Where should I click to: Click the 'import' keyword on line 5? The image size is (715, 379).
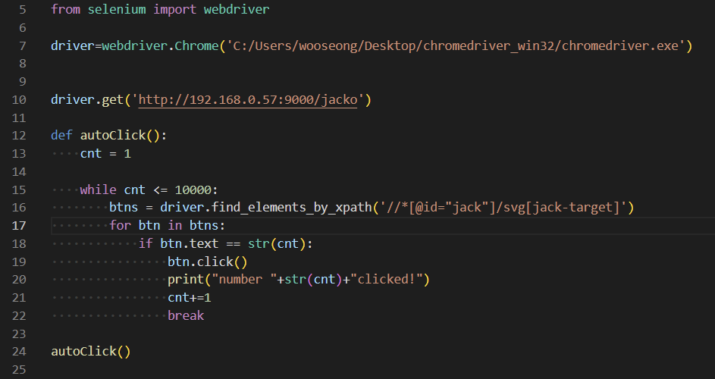tap(174, 10)
